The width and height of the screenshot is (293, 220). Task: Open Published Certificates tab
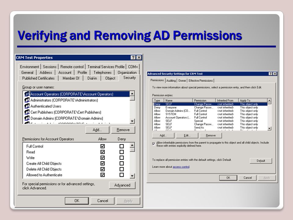[x=38, y=78]
